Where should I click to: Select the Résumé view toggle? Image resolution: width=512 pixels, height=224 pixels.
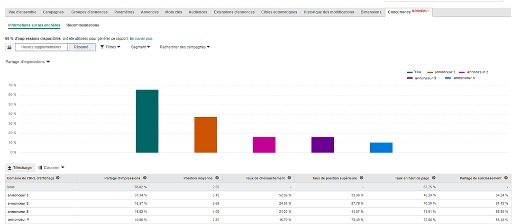tap(82, 47)
